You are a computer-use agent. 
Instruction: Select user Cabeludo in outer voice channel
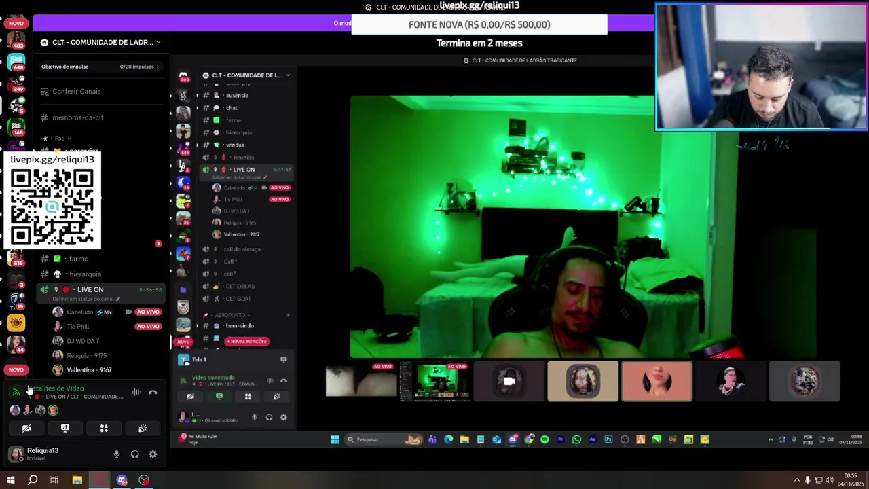pos(79,312)
